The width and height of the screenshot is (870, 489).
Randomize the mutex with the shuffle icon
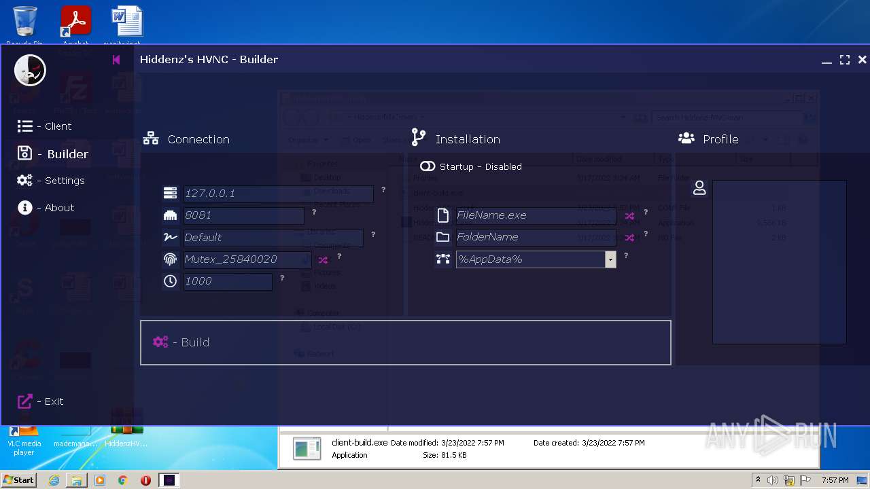[323, 260]
